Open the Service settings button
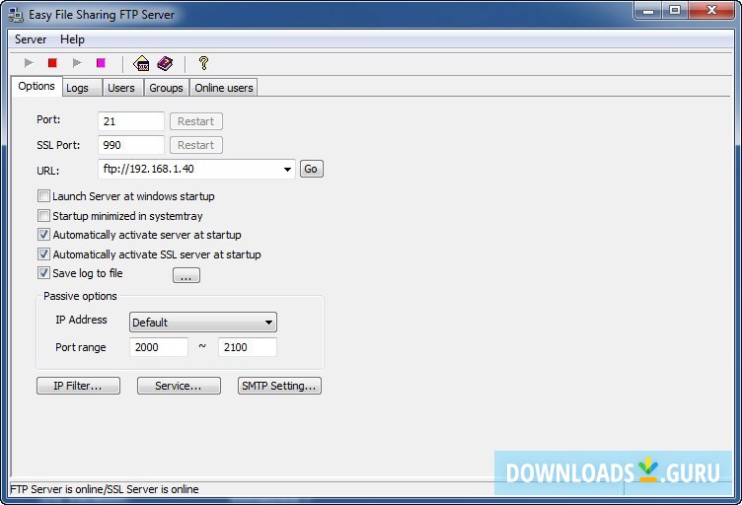Screen dimensions: 742x505 [x=179, y=386]
